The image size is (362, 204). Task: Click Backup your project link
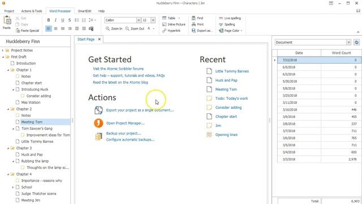click(123, 134)
